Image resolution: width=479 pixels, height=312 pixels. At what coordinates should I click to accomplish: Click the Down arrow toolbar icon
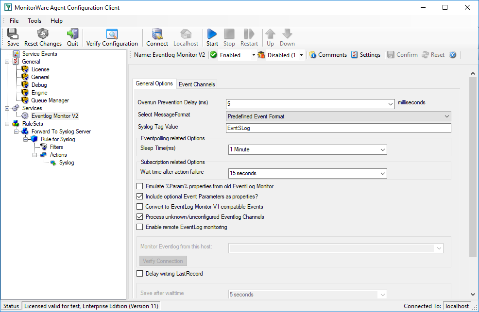point(287,37)
